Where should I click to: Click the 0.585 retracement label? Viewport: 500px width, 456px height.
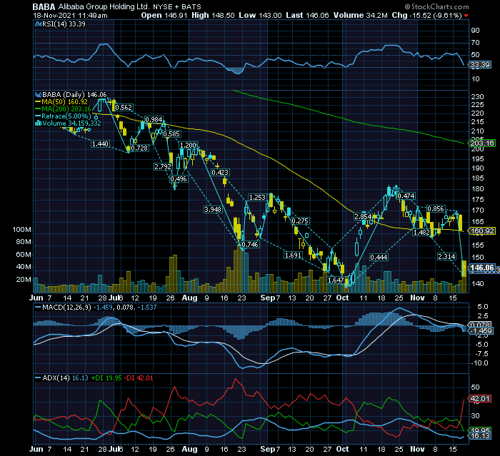(x=171, y=134)
